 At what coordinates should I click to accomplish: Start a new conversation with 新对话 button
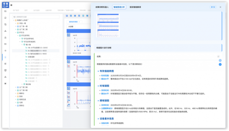point(213,7)
